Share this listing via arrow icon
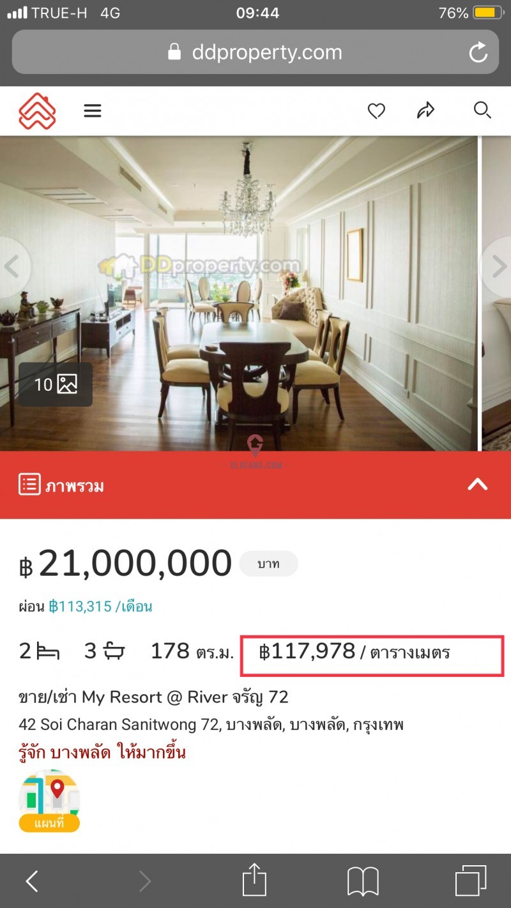 coord(425,110)
